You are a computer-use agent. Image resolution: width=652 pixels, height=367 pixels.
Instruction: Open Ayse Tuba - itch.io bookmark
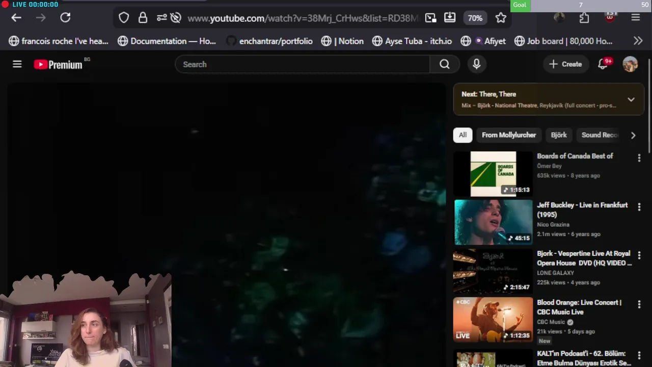coord(412,41)
